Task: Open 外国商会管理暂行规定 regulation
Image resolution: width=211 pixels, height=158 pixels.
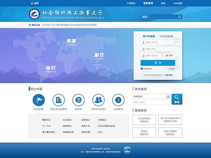Action: pyautogui.click(x=170, y=132)
